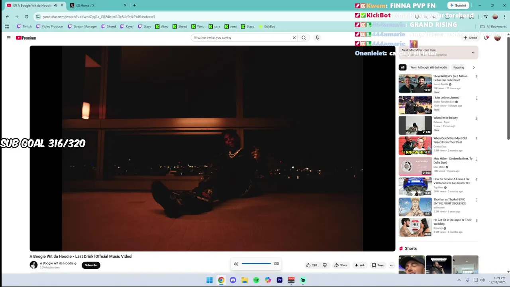Save the video to a playlist
This screenshot has height=287, width=510.
378,265
